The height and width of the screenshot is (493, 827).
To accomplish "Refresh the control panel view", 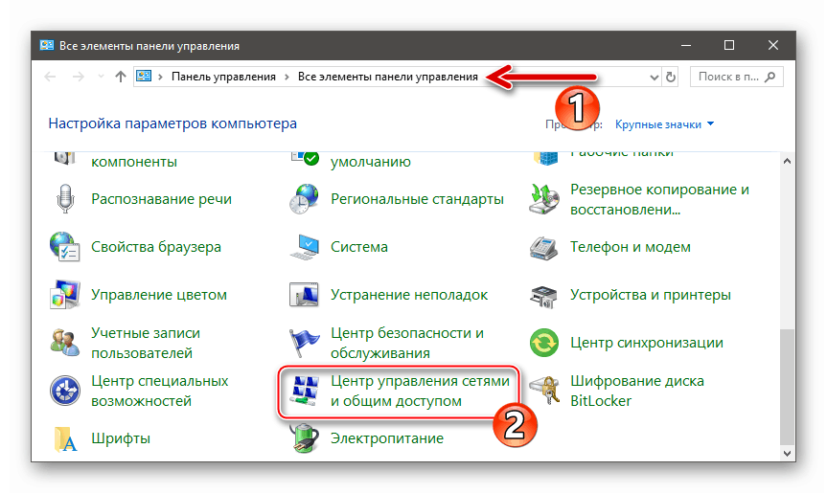I will click(x=671, y=77).
